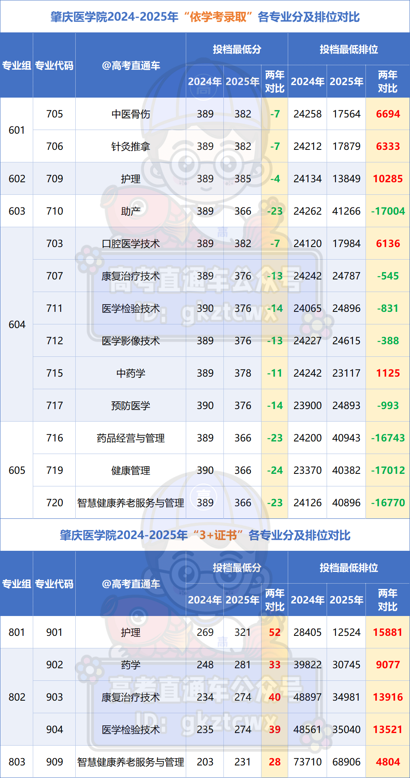Click major code 707 cell
Image resolution: width=410 pixels, height=778 pixels.
click(x=55, y=276)
